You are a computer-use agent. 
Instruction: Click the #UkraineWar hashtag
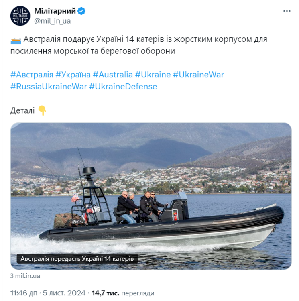pos(198,75)
